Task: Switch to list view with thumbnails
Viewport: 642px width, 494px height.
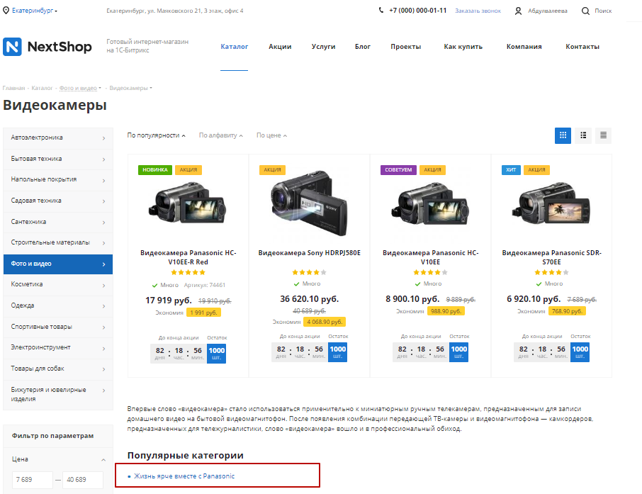Action: [x=583, y=135]
